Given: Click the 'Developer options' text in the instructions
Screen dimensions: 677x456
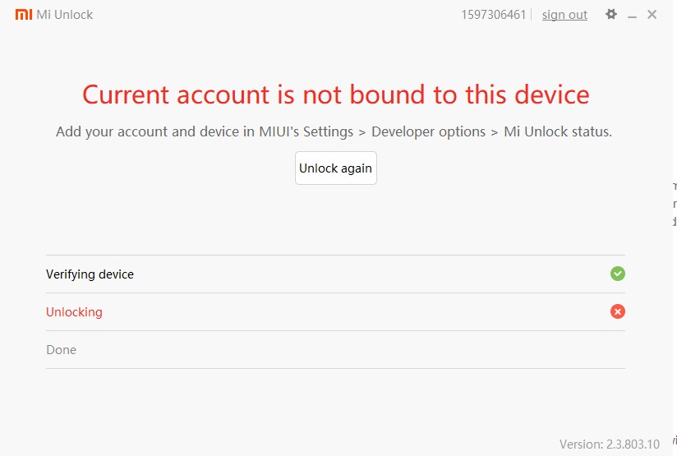Looking at the screenshot, I should click(428, 131).
